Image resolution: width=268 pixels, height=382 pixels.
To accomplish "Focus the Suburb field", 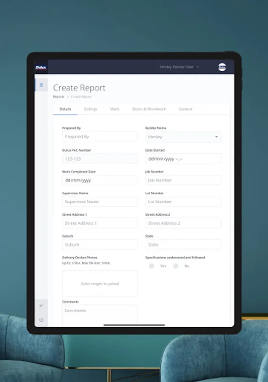I will pos(100,244).
